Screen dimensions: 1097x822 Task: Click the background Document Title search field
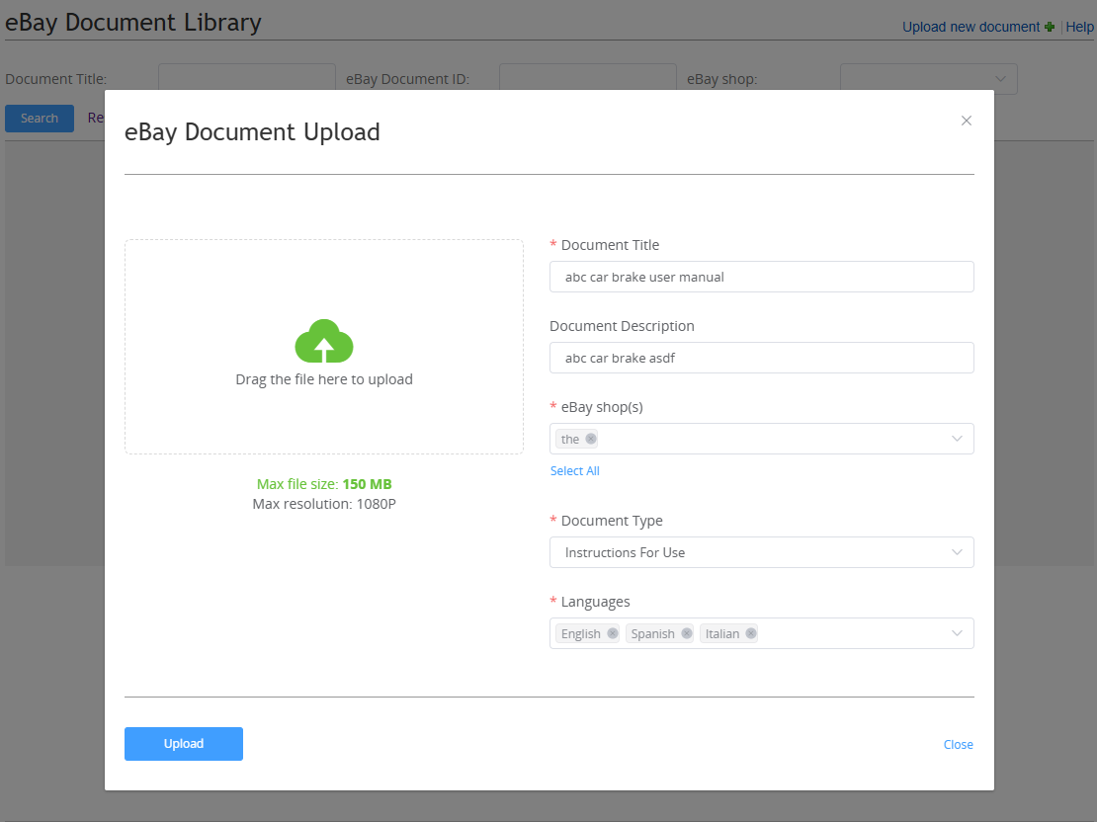(247, 77)
